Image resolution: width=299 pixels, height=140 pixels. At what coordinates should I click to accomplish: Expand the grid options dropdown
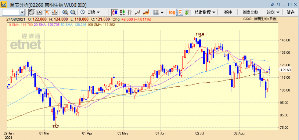pos(158,12)
